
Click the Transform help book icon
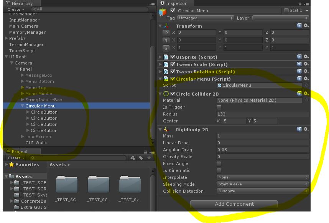point(299,26)
